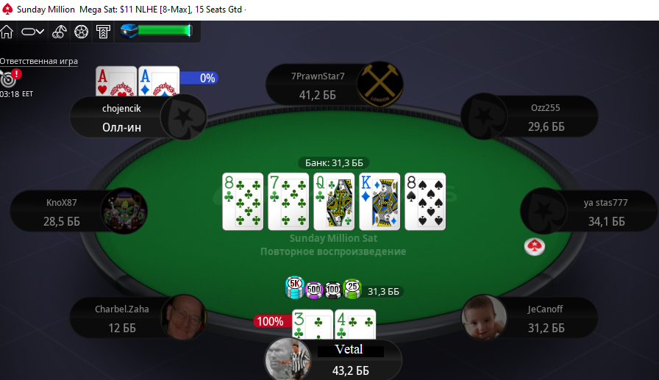Click the Банк: 31,3 ББ pot label
Image resolution: width=659 pixels, height=380 pixels.
[x=334, y=163]
